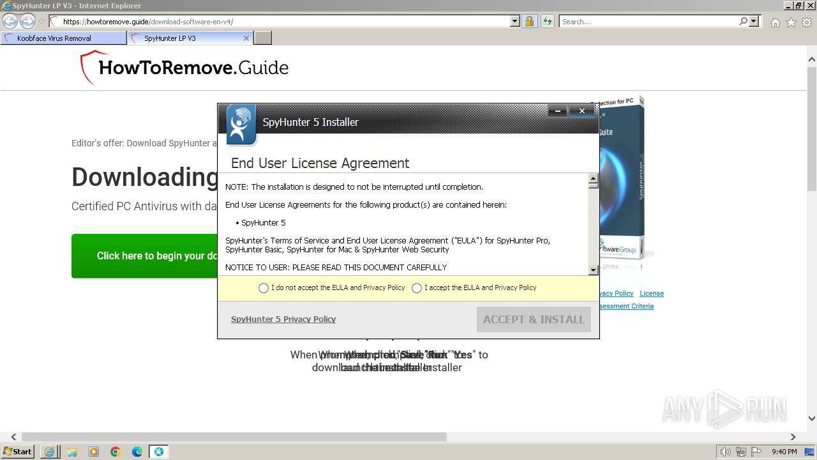817x460 pixels.
Task: Click horizontal scrollbar right arrow
Action: tap(793, 437)
